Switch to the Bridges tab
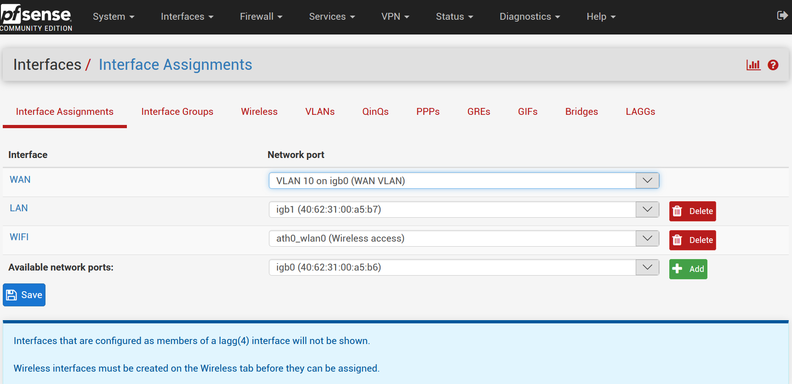The width and height of the screenshot is (792, 384). (x=581, y=112)
